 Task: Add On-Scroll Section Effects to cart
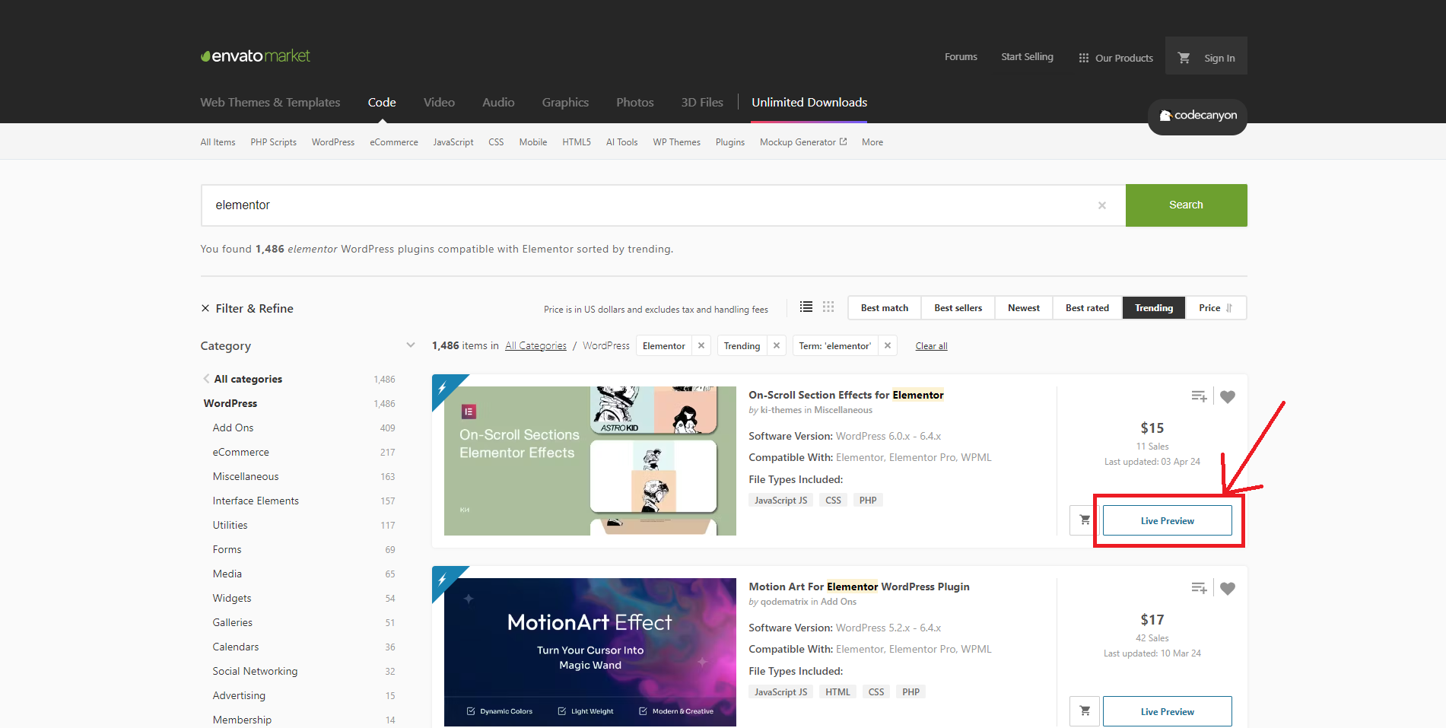pyautogui.click(x=1085, y=520)
